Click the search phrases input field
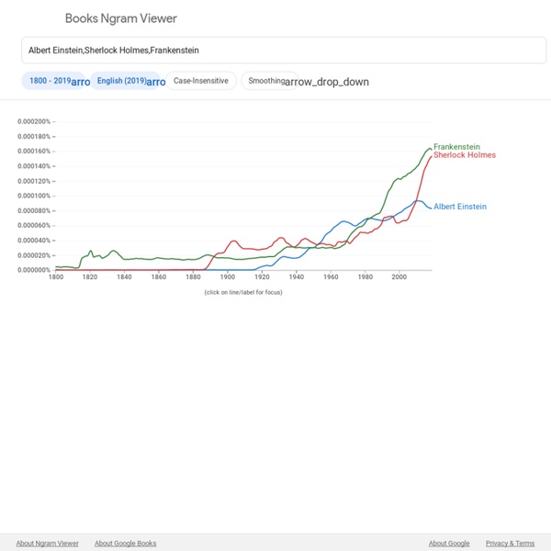The height and width of the screenshot is (551, 551). (284, 51)
